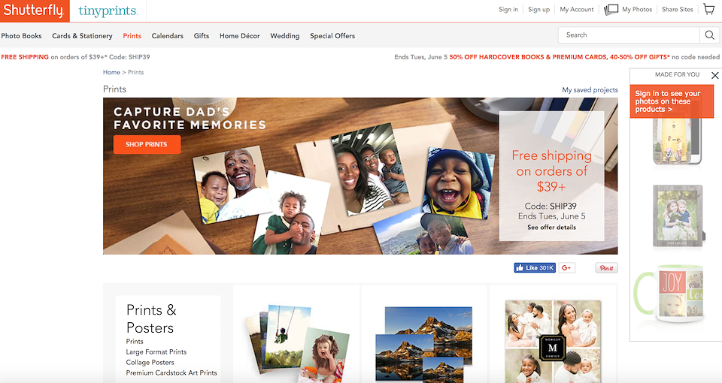
Task: Open the Home Décor menu
Action: tap(239, 36)
